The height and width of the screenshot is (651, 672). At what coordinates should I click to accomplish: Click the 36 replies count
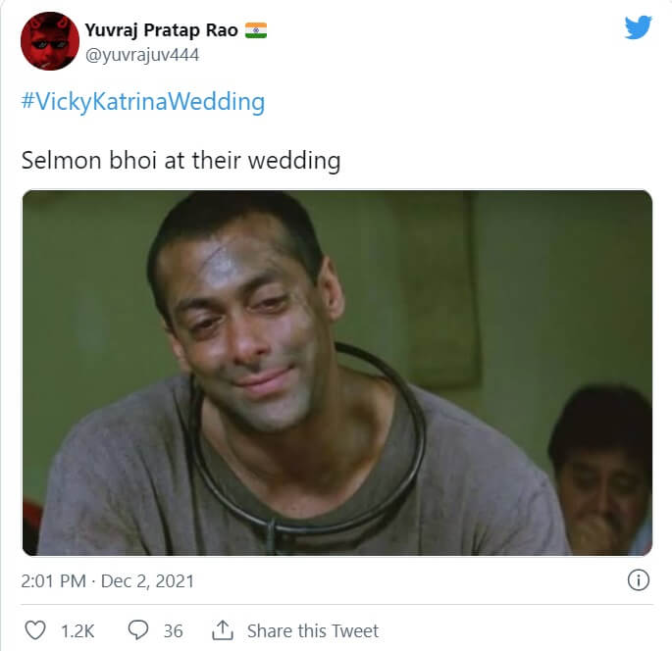pos(173,630)
